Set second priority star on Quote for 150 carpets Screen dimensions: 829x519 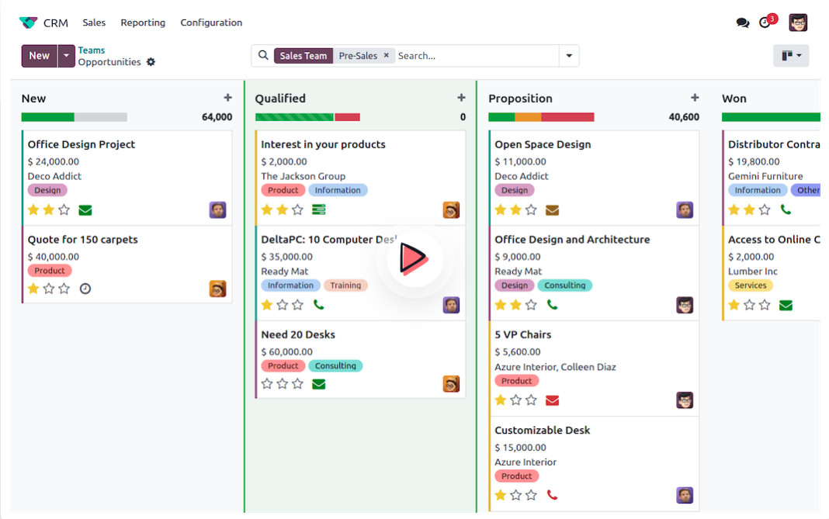(x=49, y=289)
